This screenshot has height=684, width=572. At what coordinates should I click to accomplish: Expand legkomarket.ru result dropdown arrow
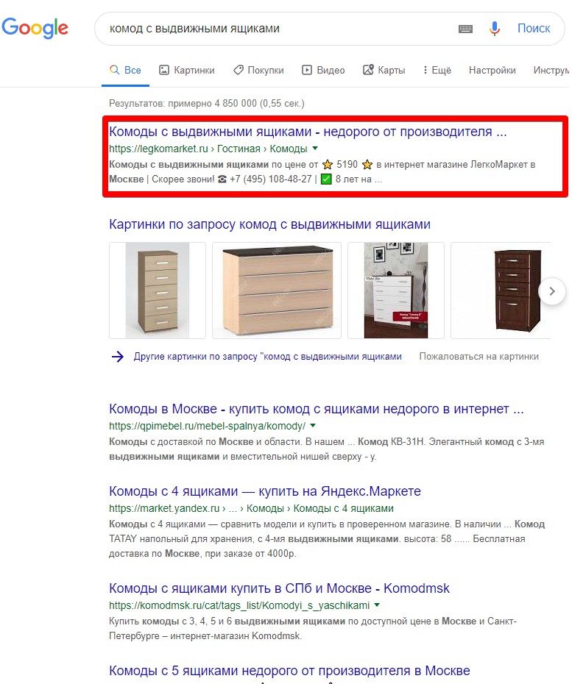click(x=315, y=149)
